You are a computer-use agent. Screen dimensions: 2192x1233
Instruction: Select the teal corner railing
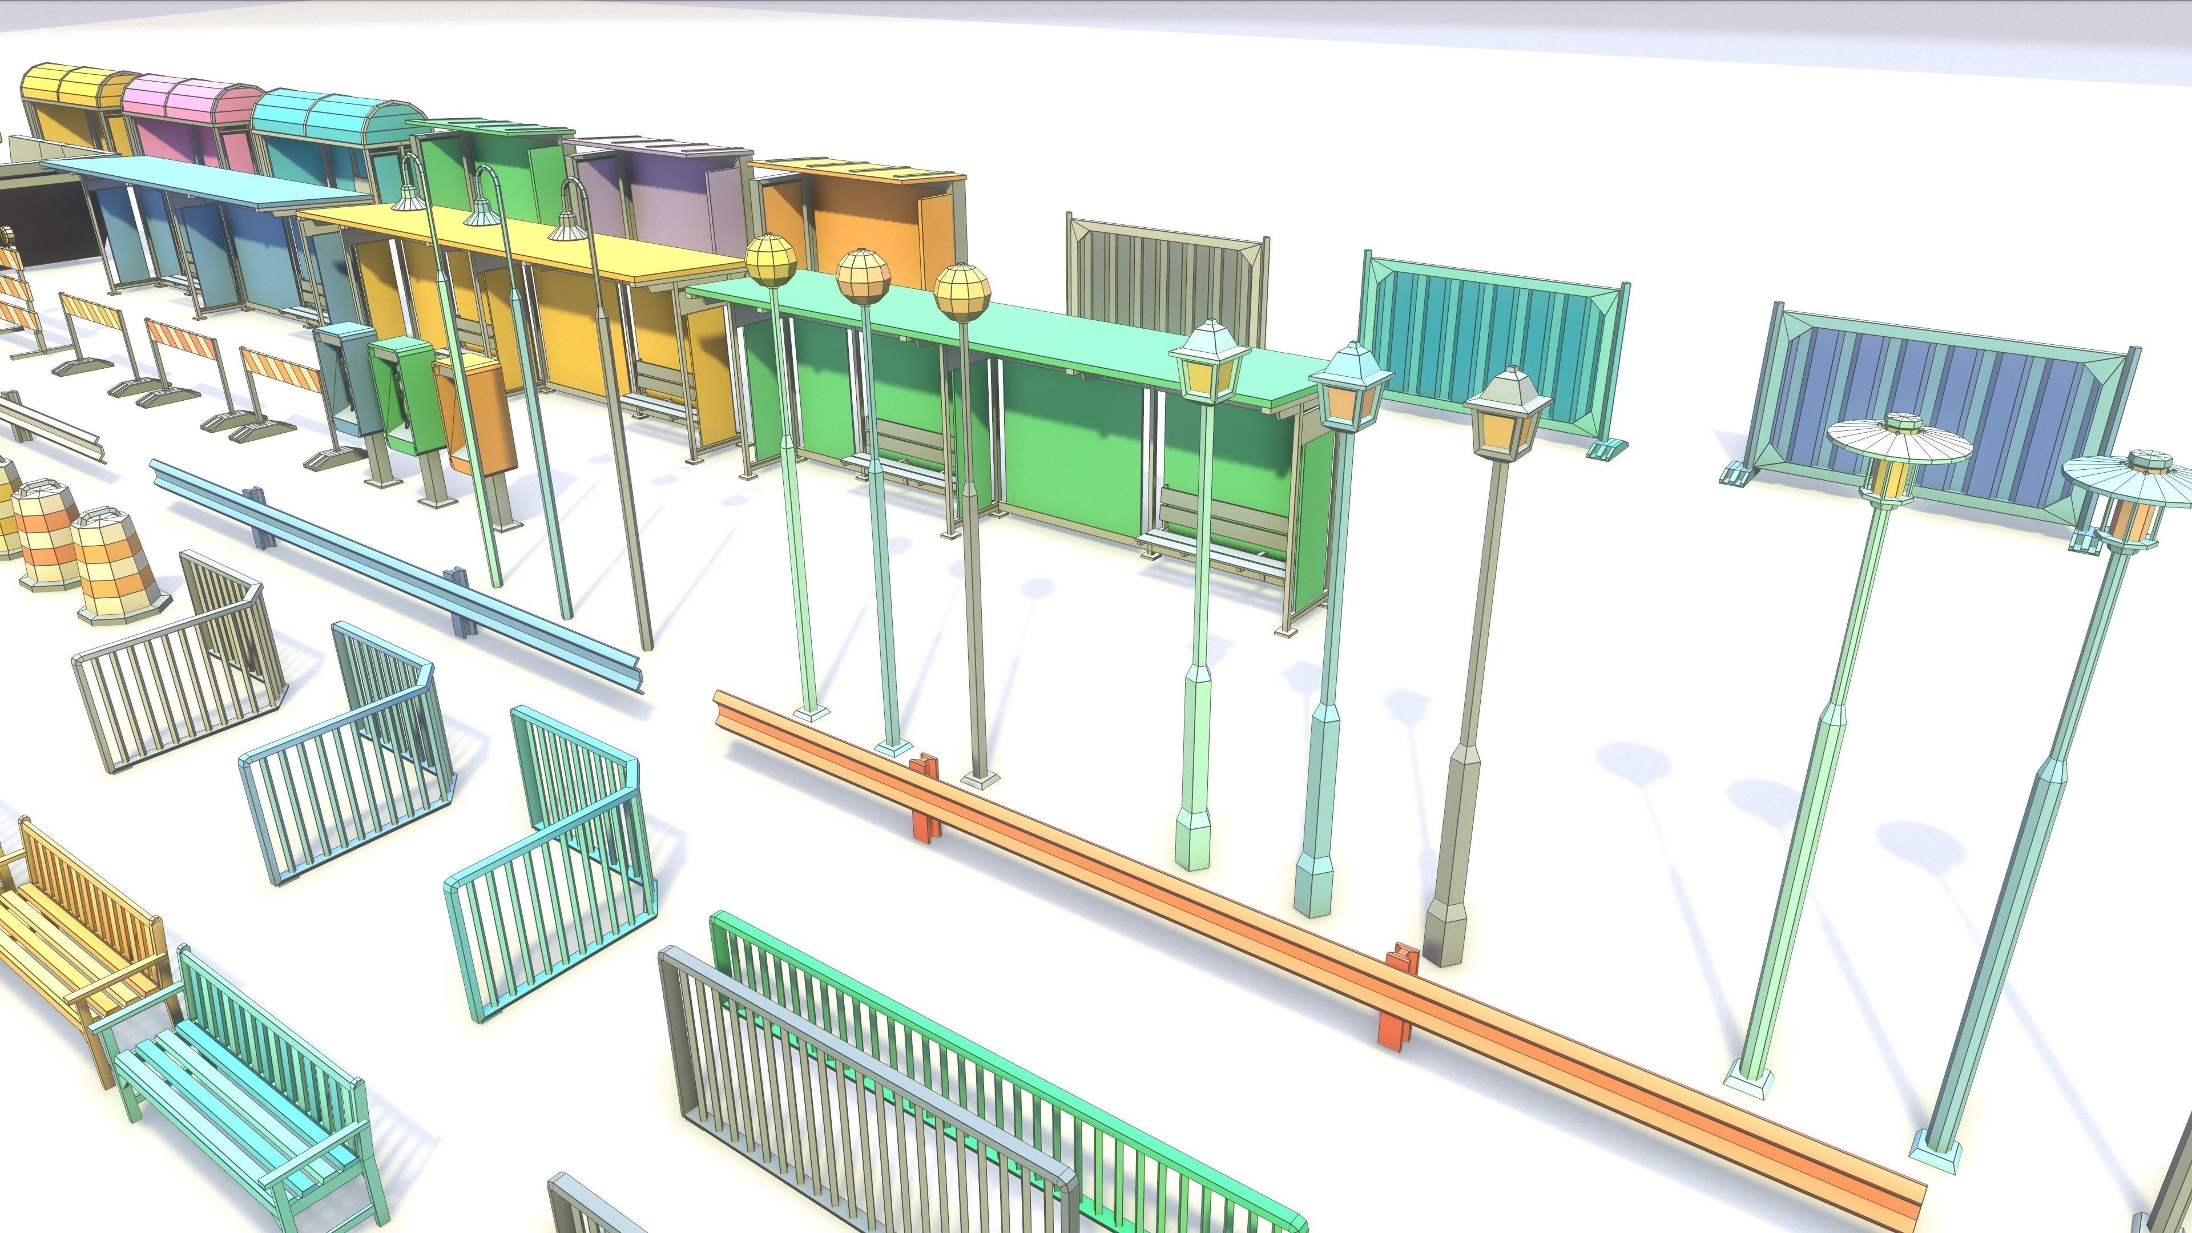coord(550,864)
